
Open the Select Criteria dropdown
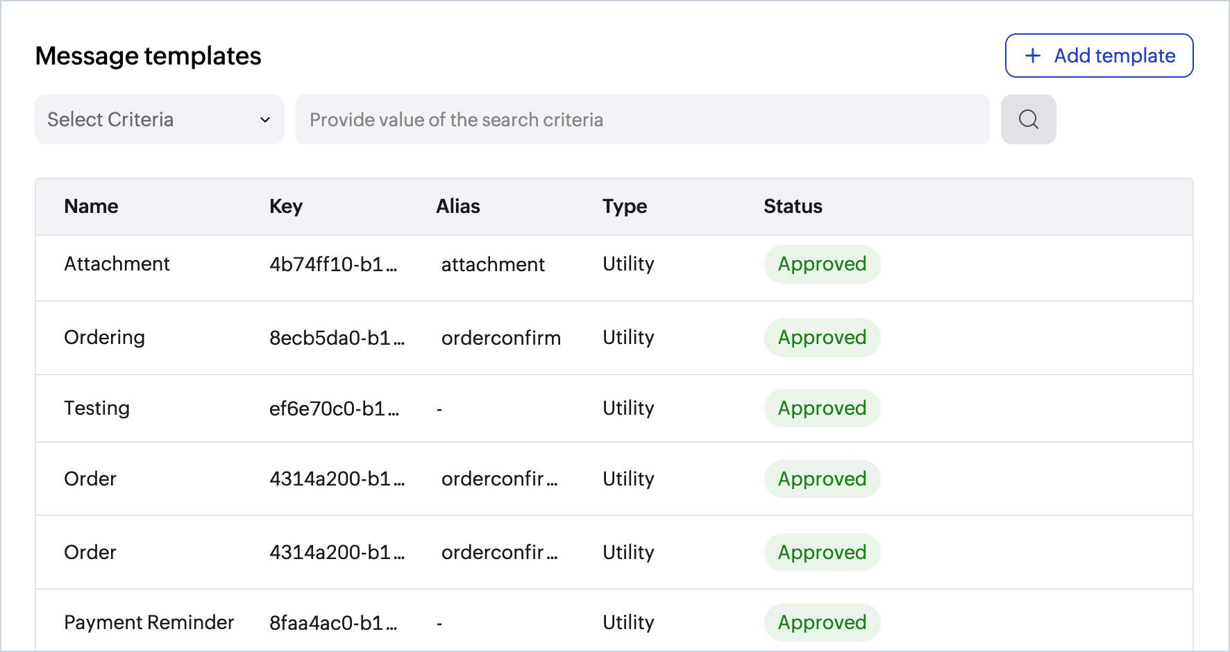pyautogui.click(x=160, y=119)
